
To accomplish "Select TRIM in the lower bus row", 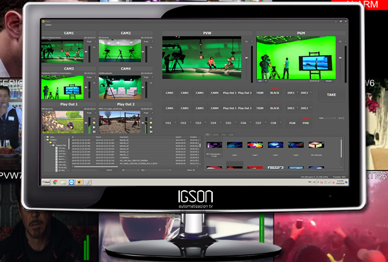I will pos(260,108).
